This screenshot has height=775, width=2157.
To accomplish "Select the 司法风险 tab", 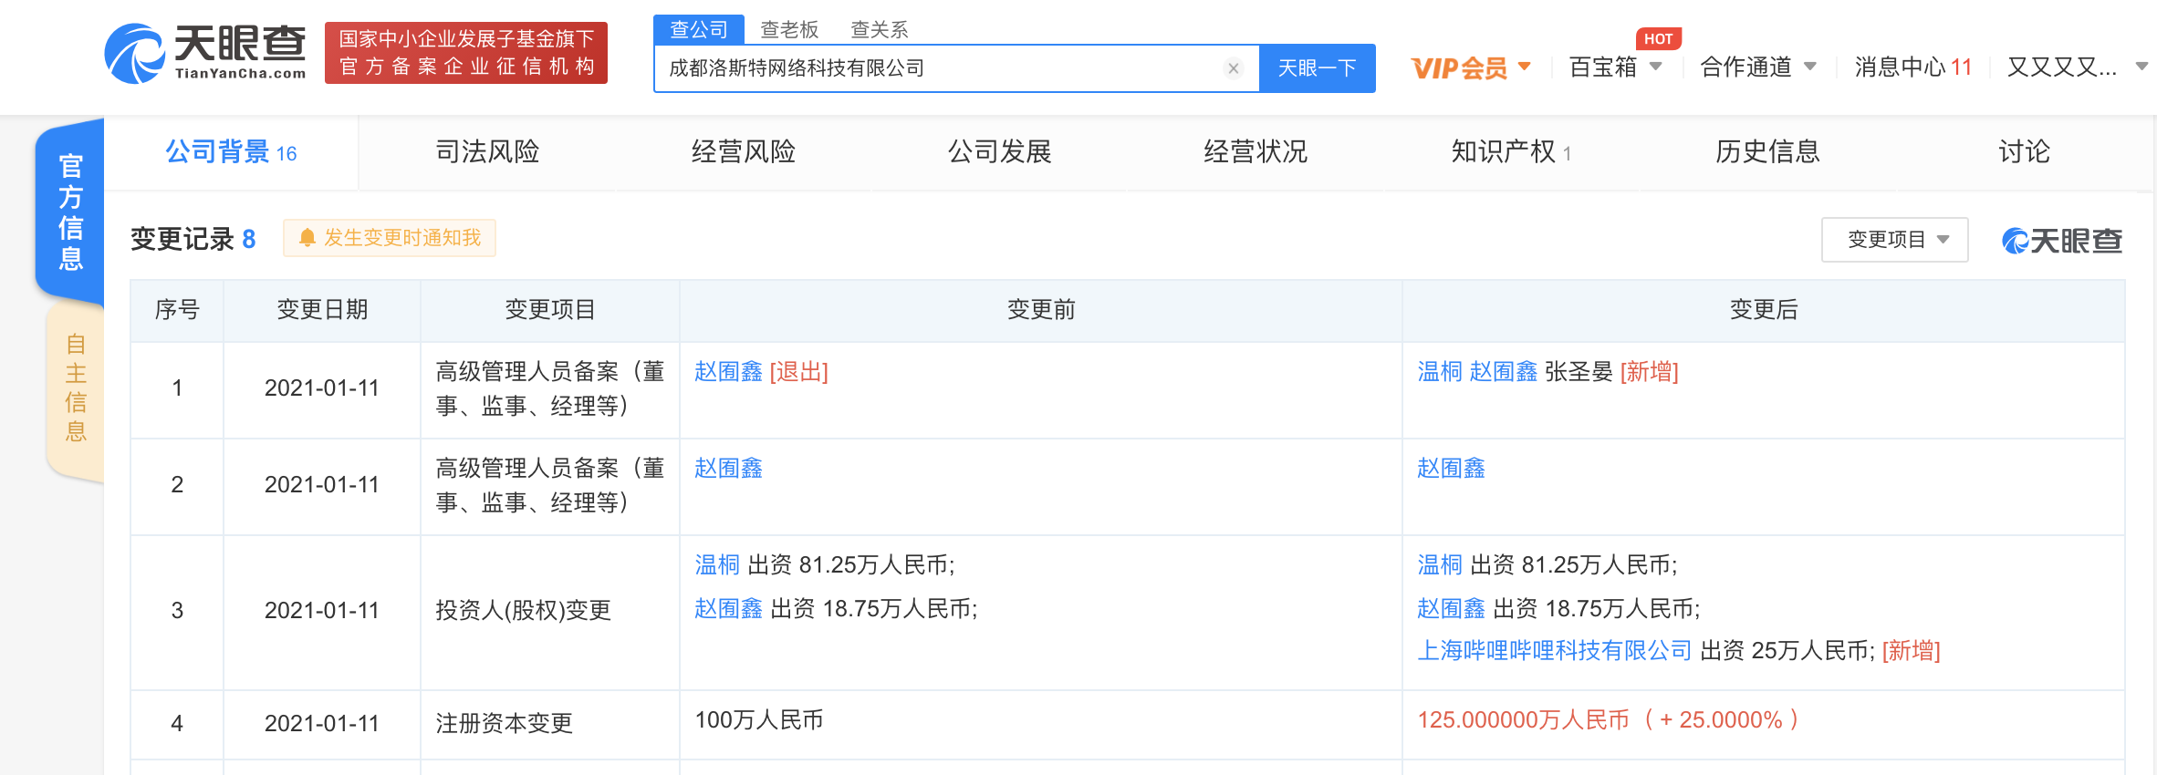I will 487,151.
